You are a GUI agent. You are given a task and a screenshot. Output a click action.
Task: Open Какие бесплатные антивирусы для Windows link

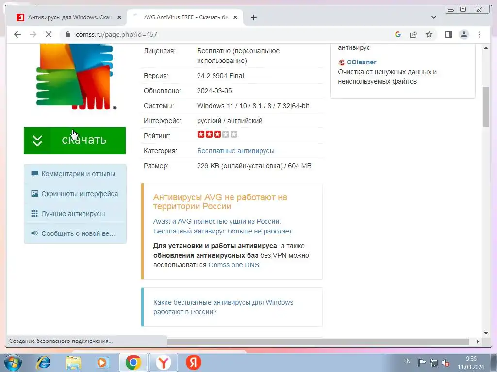pyautogui.click(x=223, y=307)
